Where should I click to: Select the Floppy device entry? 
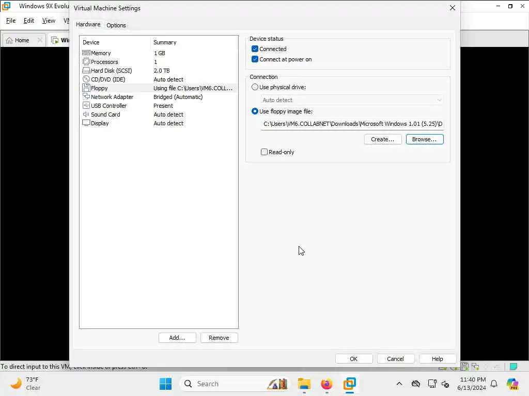pyautogui.click(x=159, y=88)
